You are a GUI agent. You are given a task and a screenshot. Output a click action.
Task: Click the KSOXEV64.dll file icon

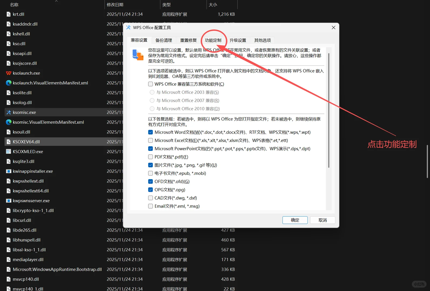click(x=9, y=142)
